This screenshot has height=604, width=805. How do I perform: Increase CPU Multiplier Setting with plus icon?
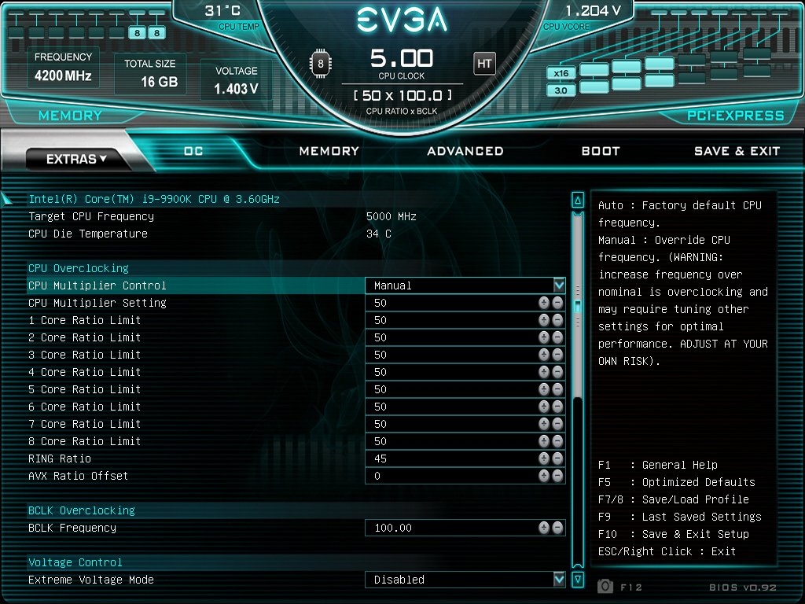tap(543, 303)
